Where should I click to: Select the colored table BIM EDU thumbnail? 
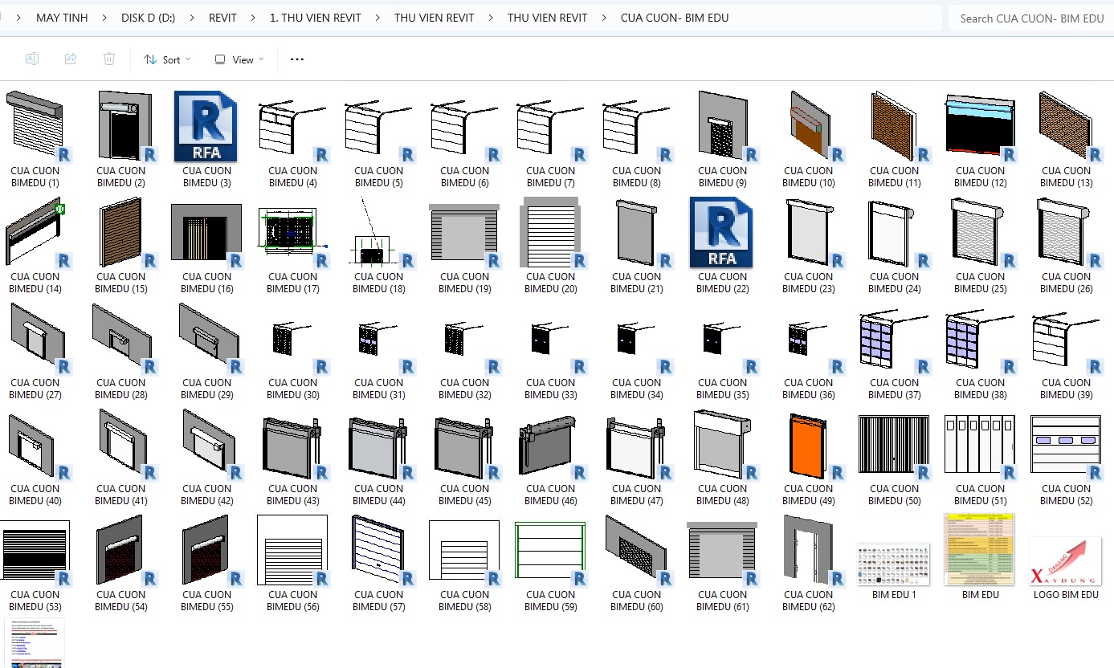tap(979, 551)
